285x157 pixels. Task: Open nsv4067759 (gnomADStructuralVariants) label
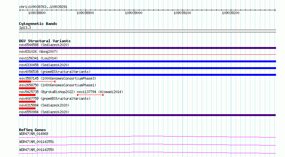(55, 98)
